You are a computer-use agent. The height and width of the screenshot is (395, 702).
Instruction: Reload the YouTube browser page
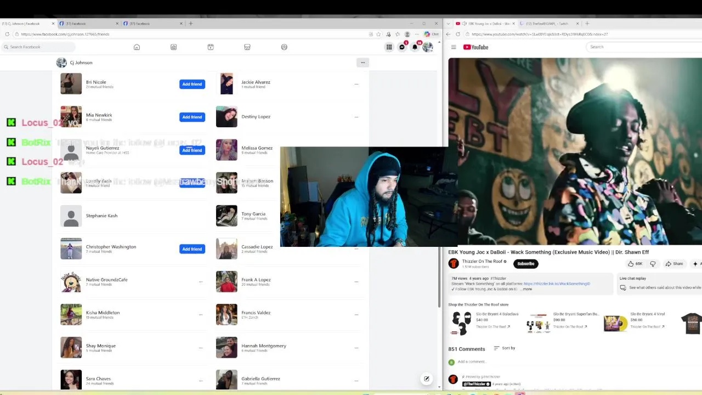coord(458,34)
